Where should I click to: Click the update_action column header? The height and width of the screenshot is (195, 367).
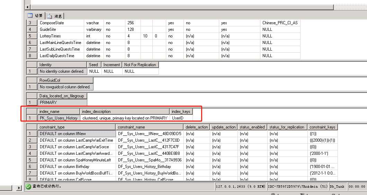coord(224,127)
